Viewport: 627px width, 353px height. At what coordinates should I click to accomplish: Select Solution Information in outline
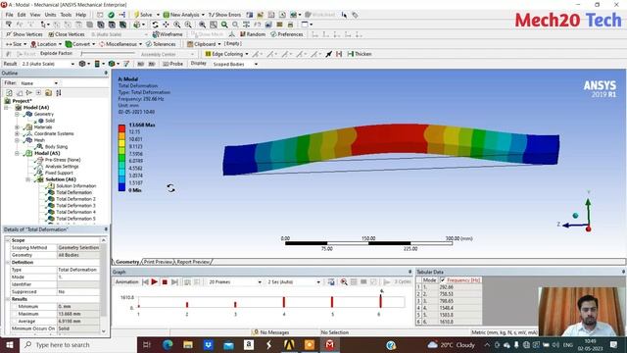pyautogui.click(x=76, y=186)
